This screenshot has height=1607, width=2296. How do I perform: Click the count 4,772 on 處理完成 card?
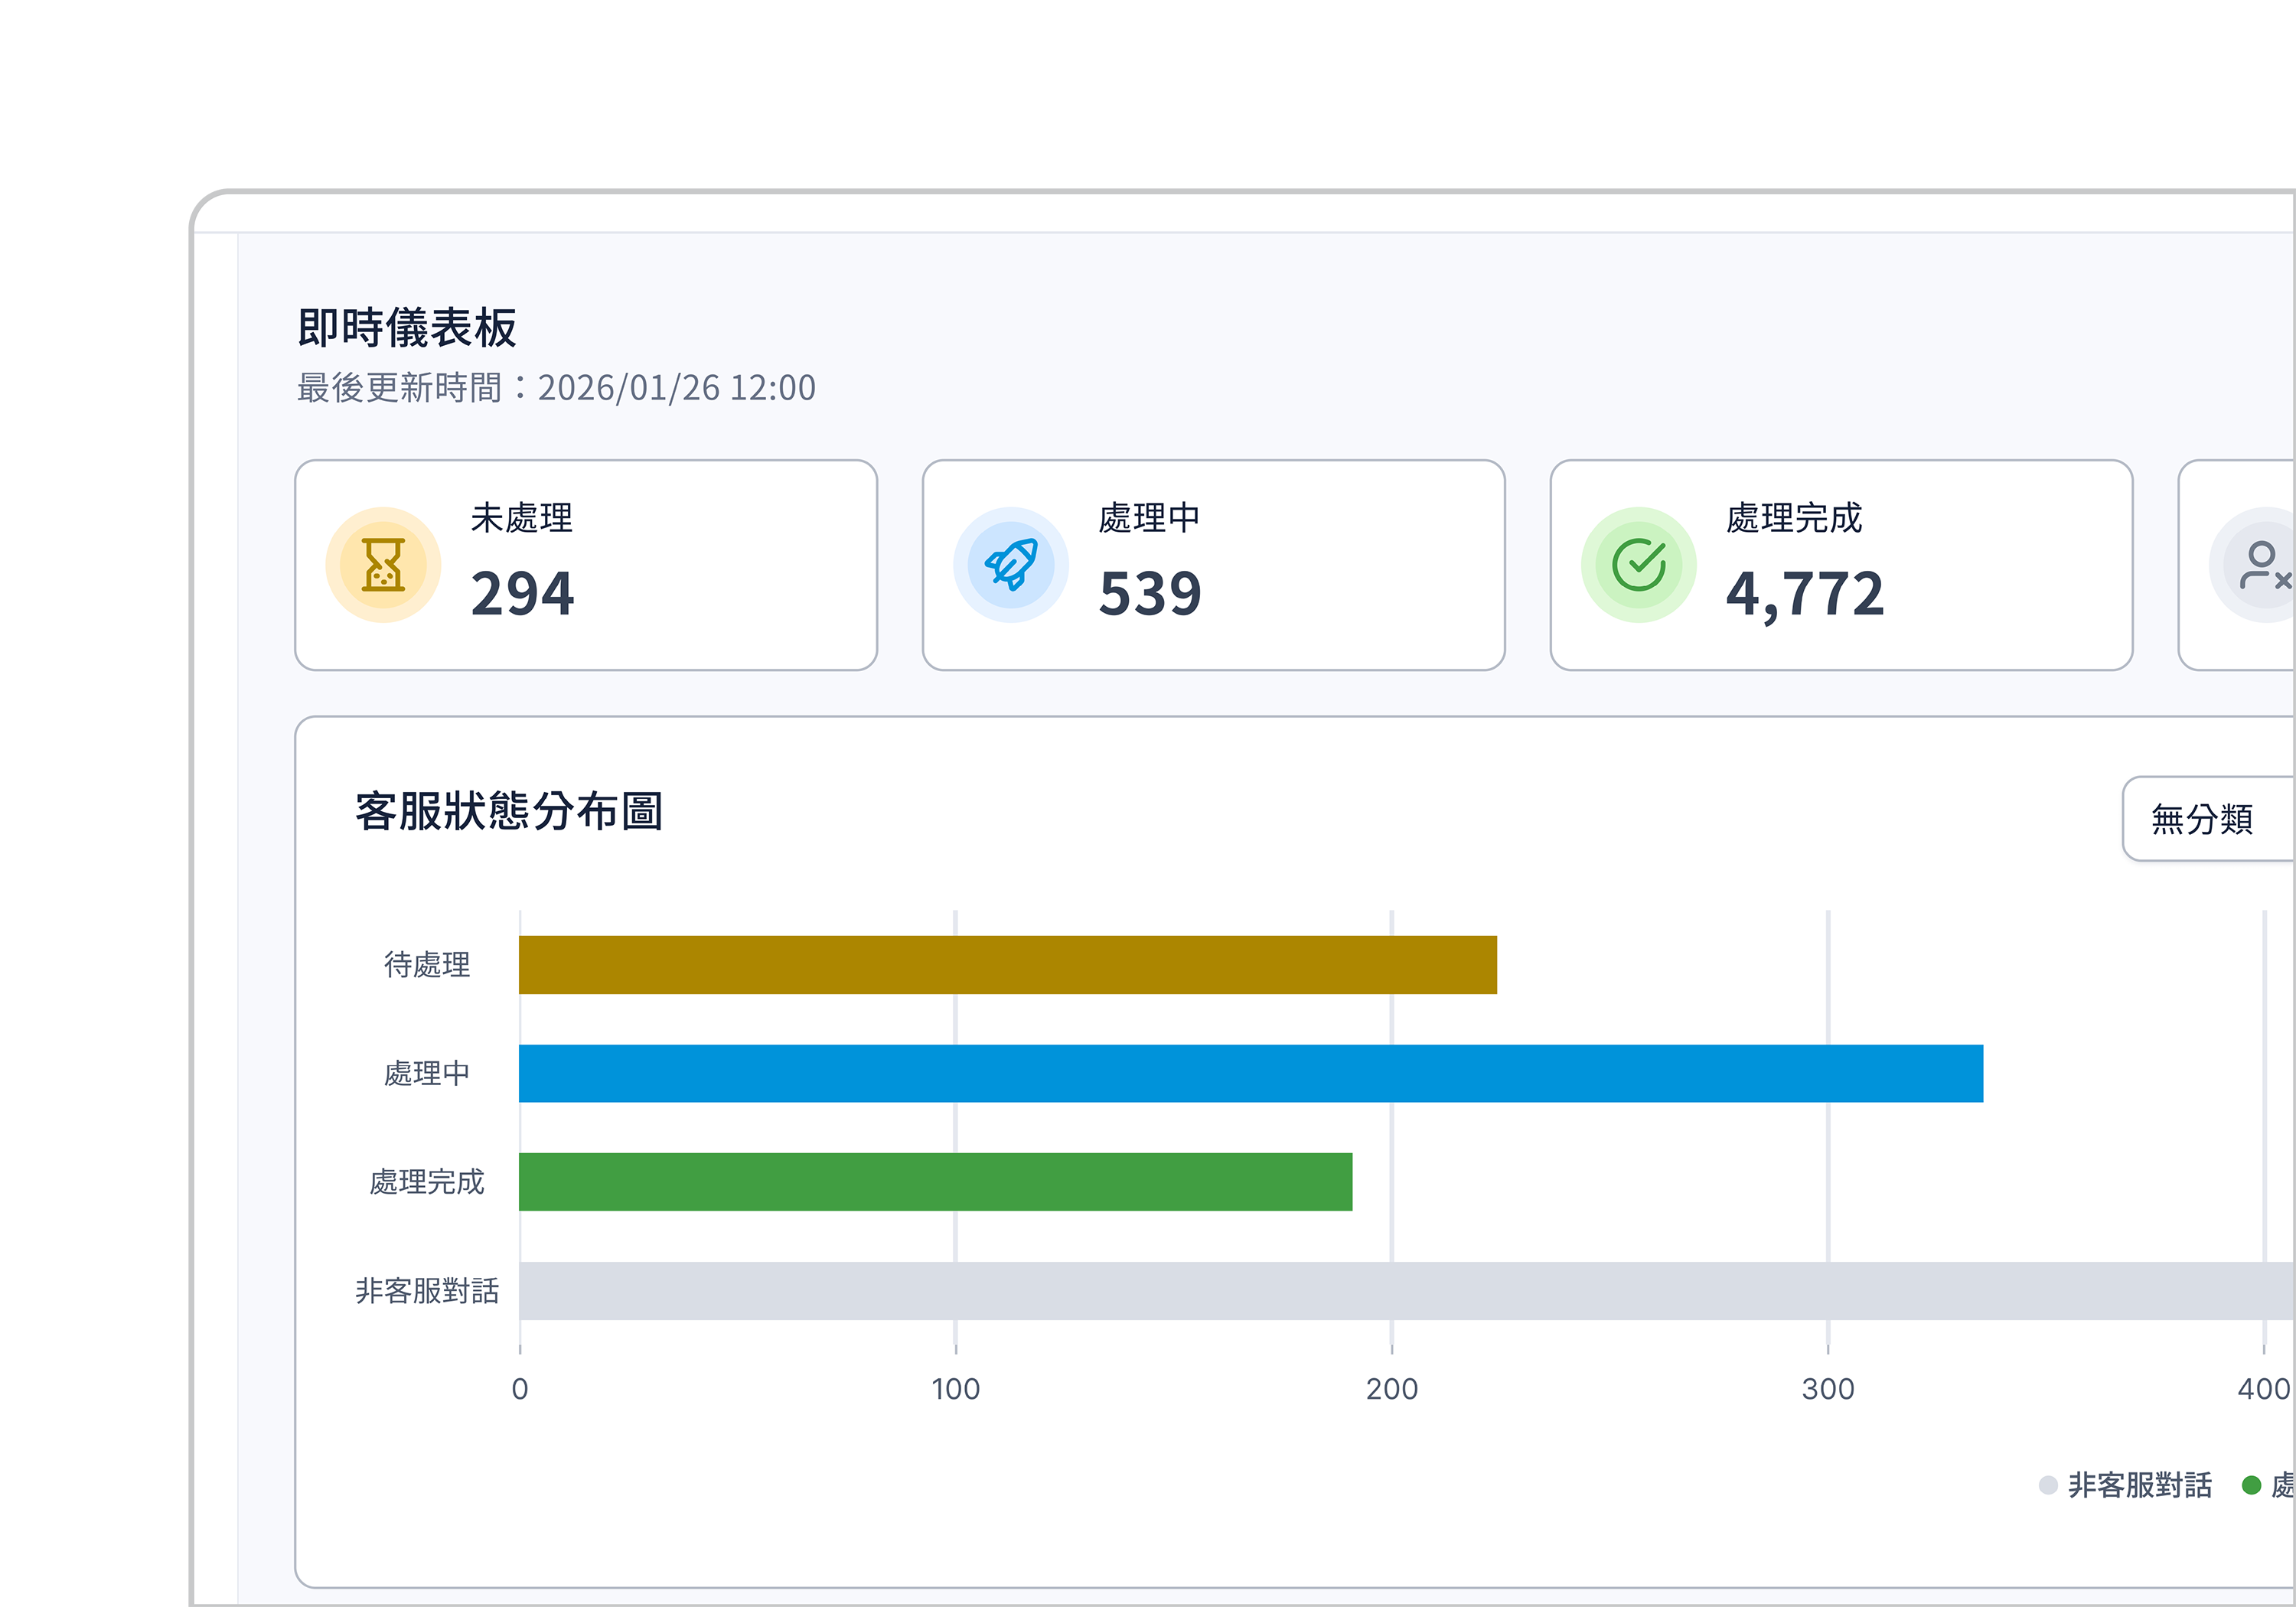(1805, 594)
